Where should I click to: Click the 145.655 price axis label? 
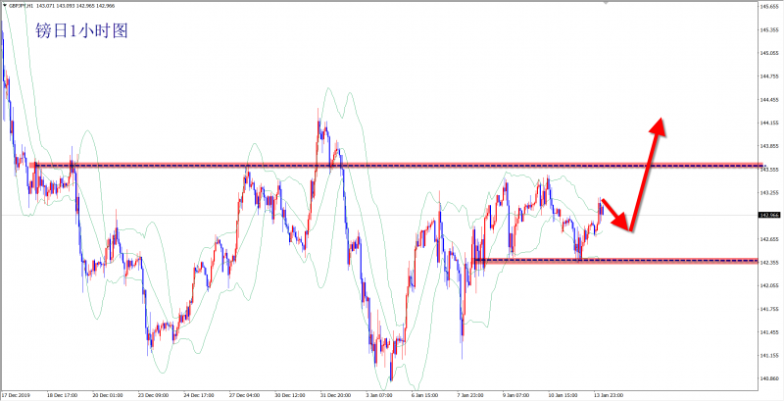(767, 6)
